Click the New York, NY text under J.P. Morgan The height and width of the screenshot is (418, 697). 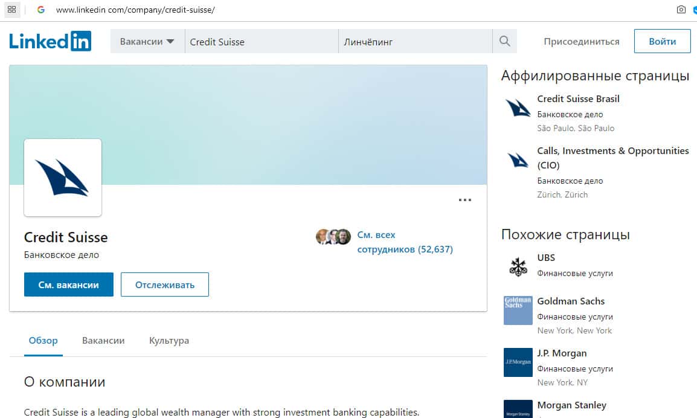[x=562, y=382]
